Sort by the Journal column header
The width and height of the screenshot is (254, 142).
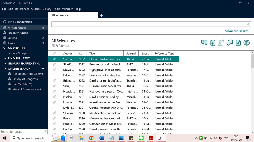131,53
